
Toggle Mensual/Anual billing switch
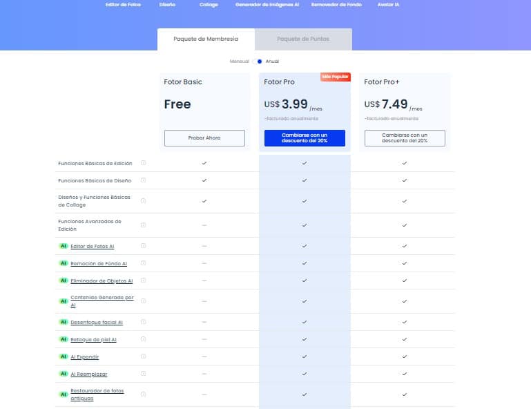(x=258, y=61)
